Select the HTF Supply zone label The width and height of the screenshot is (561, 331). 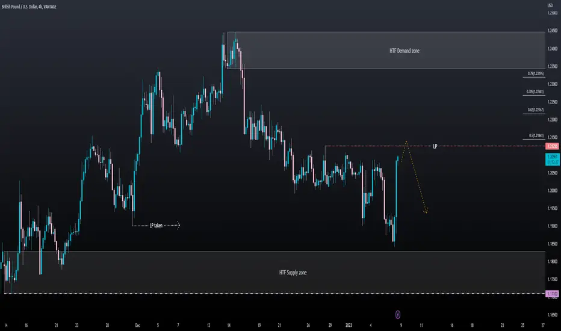pyautogui.click(x=293, y=273)
